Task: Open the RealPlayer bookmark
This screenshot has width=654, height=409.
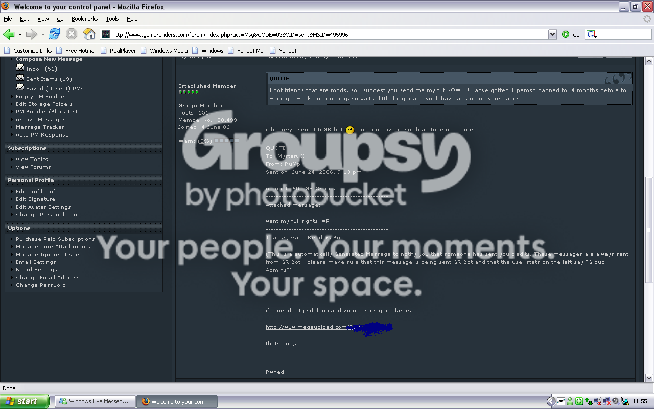Action: point(118,50)
